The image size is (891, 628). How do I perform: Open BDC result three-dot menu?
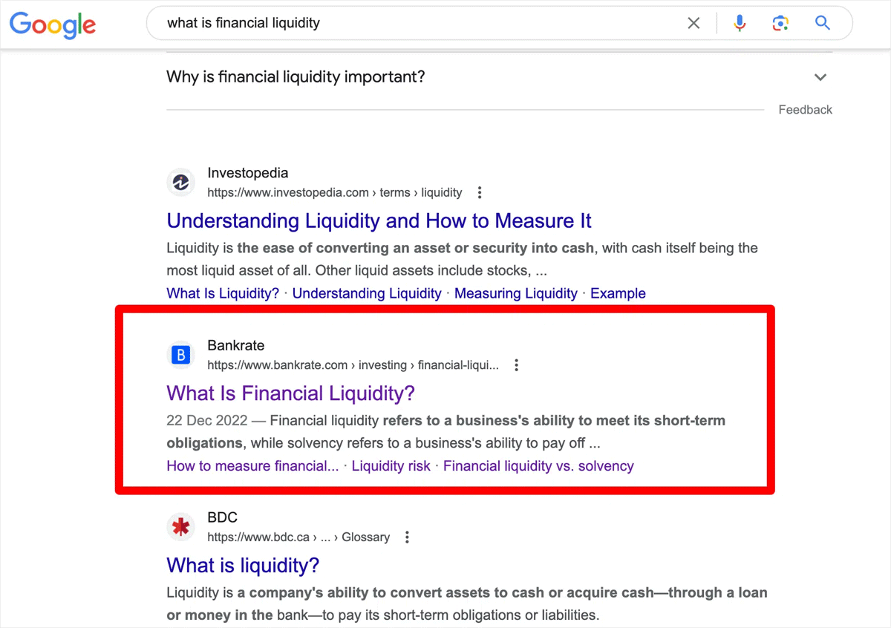click(407, 537)
